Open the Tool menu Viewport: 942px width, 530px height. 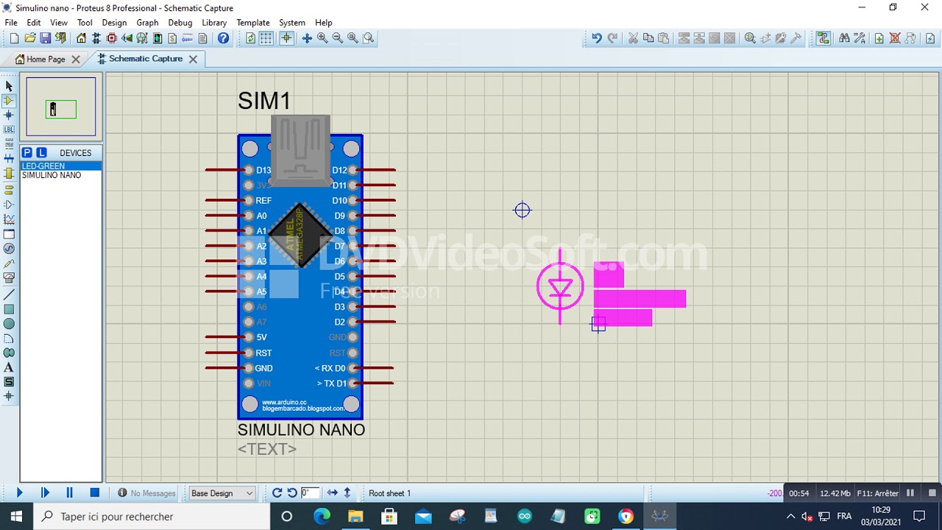(85, 23)
